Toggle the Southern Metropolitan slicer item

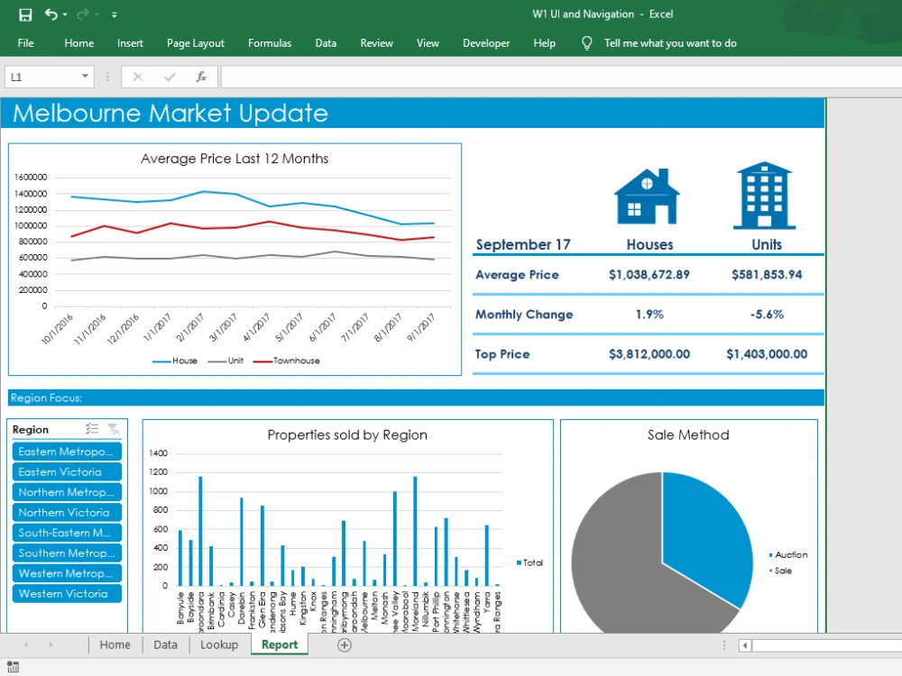tap(67, 553)
